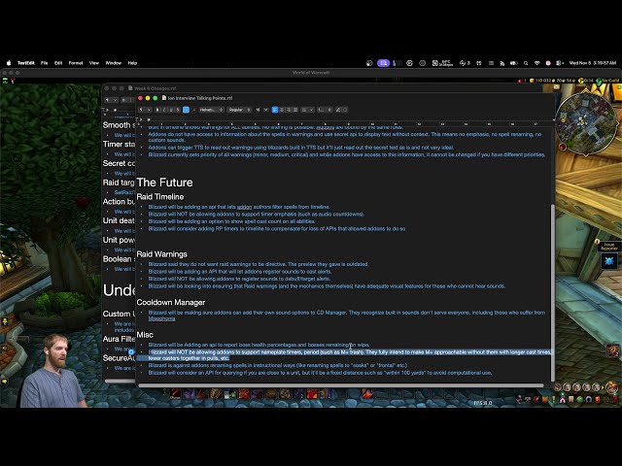Viewport: 622px width, 466px height.
Task: Select align center button
Action: tap(282, 110)
